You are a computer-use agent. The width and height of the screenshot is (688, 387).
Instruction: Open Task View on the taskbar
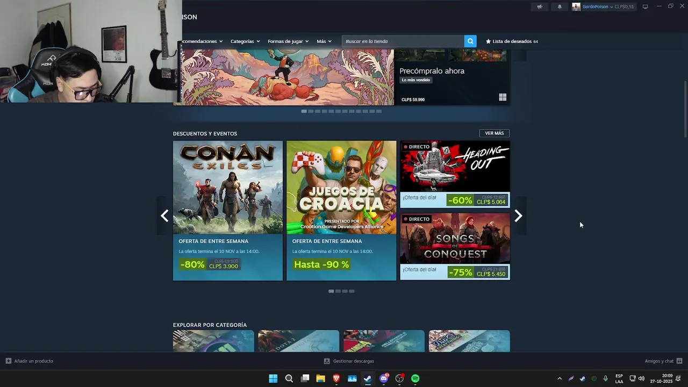tap(305, 378)
